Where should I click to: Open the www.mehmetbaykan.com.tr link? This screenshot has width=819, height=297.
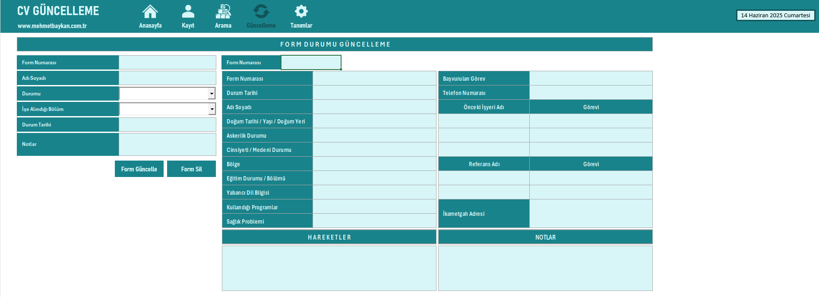point(52,26)
